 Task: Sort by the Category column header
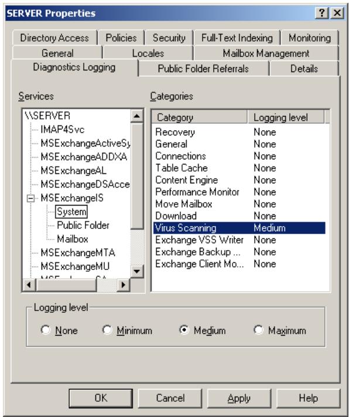199,117
